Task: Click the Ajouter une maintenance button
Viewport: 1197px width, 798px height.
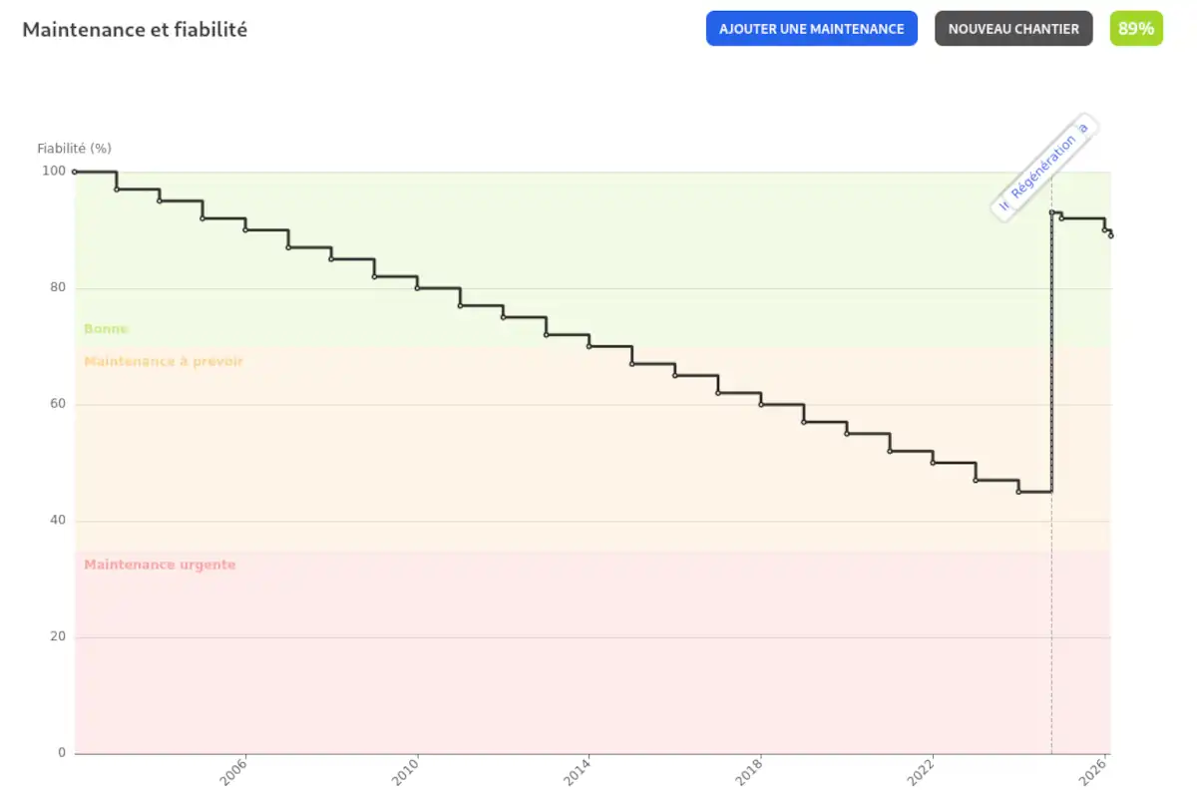Action: coord(812,29)
